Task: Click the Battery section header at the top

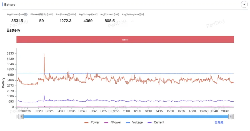Action: point(10,5)
